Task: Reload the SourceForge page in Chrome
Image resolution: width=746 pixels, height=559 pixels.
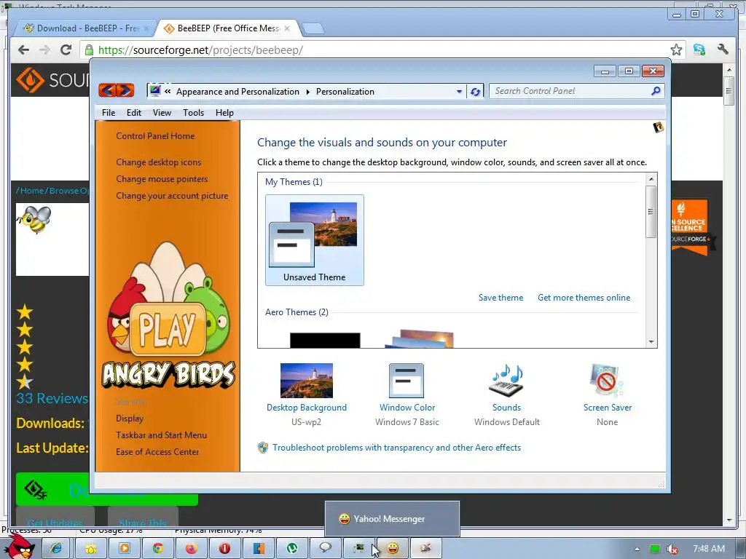Action: tap(66, 50)
